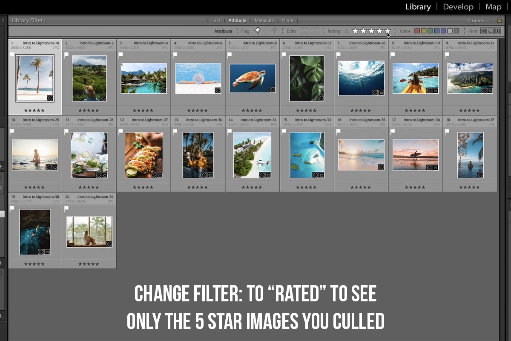Click adjustments badge on Intro to Lightroom-33 thumbnail
The image size is (511, 341).
pos(315,174)
